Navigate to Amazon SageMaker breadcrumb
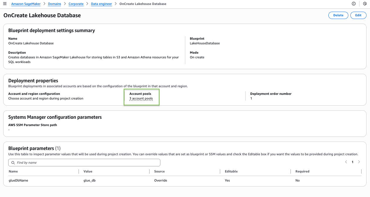This screenshot has height=197, width=370. click(26, 4)
